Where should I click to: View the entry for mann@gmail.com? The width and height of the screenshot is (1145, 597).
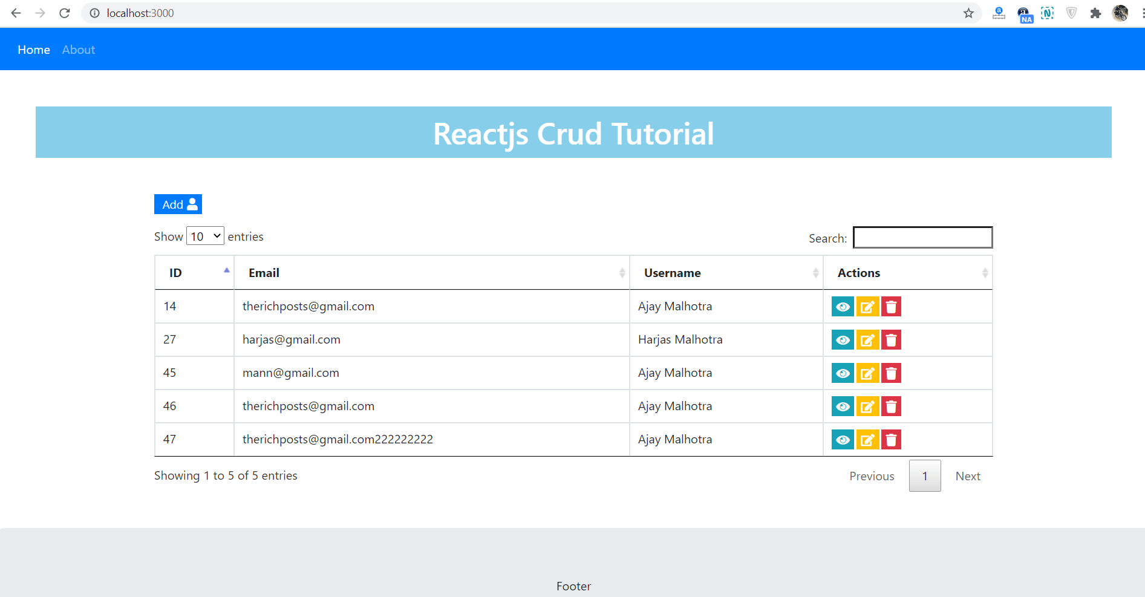[x=843, y=373]
